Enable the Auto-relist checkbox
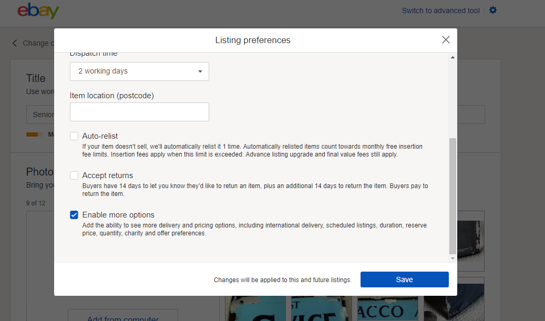 pyautogui.click(x=74, y=136)
